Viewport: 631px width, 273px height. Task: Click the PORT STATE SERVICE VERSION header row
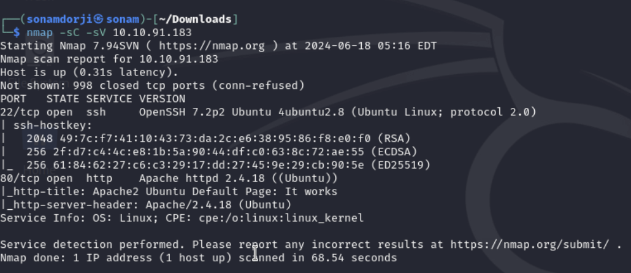tap(93, 99)
